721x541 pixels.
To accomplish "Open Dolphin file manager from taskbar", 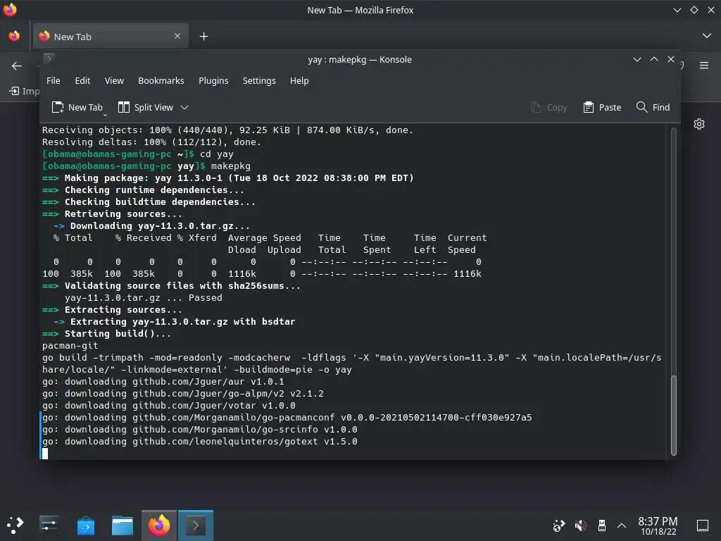I will point(123,525).
